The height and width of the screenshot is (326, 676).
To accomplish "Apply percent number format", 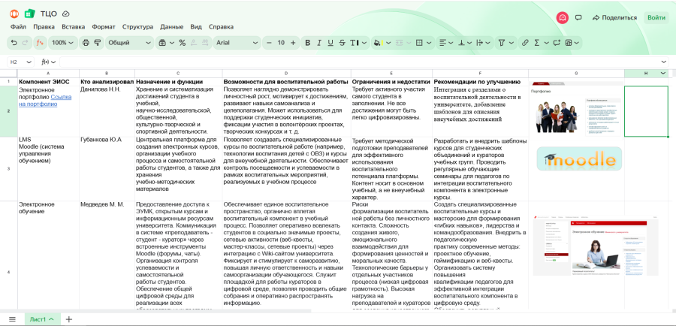I will click(183, 43).
